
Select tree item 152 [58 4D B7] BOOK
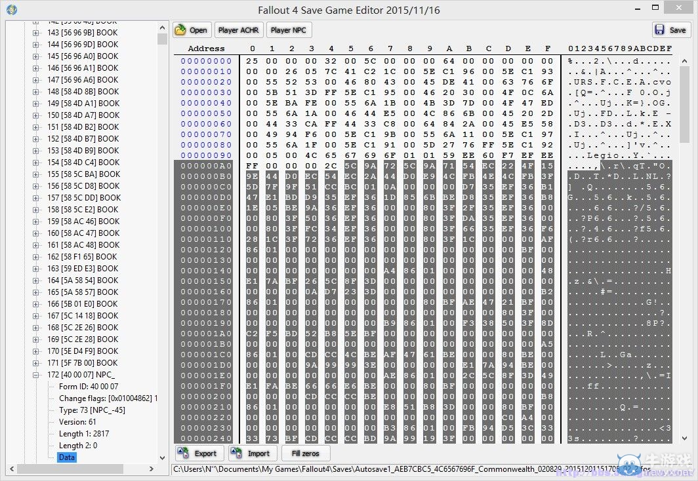pyautogui.click(x=83, y=139)
